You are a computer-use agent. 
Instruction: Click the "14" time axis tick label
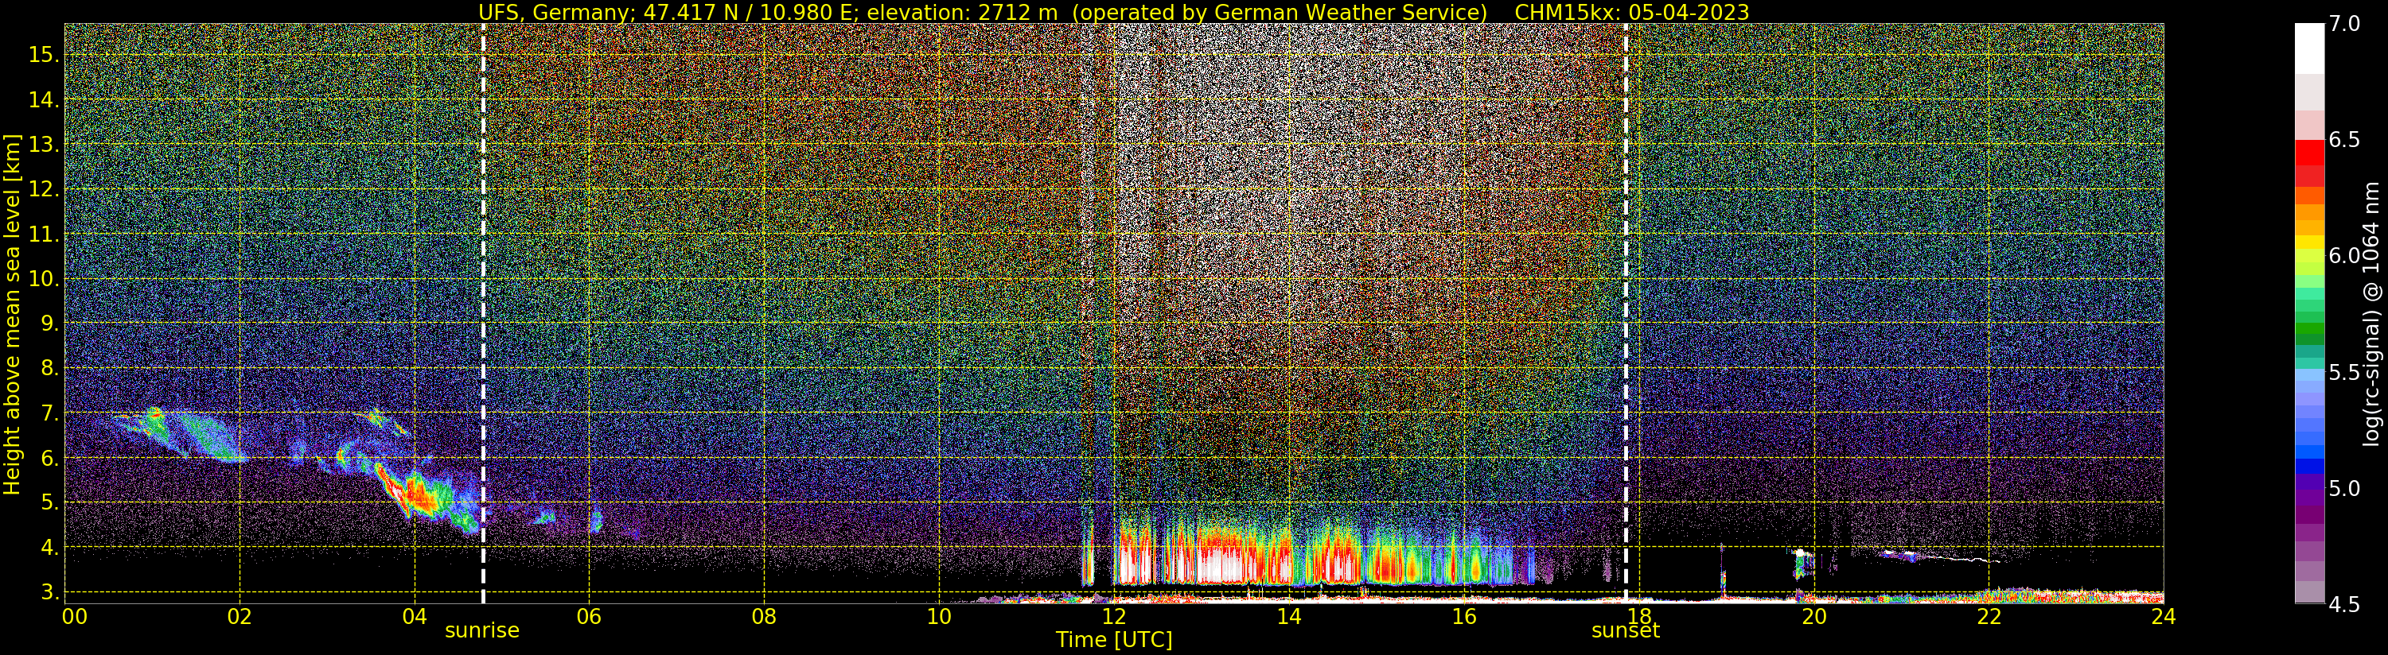(1288, 617)
